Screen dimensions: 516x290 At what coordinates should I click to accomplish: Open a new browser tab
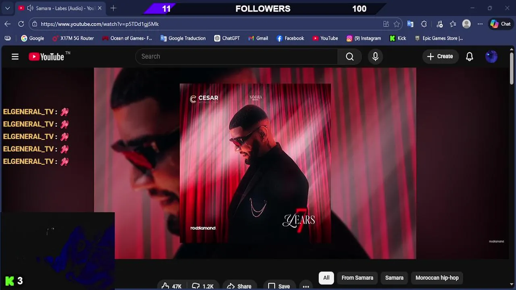(x=113, y=8)
